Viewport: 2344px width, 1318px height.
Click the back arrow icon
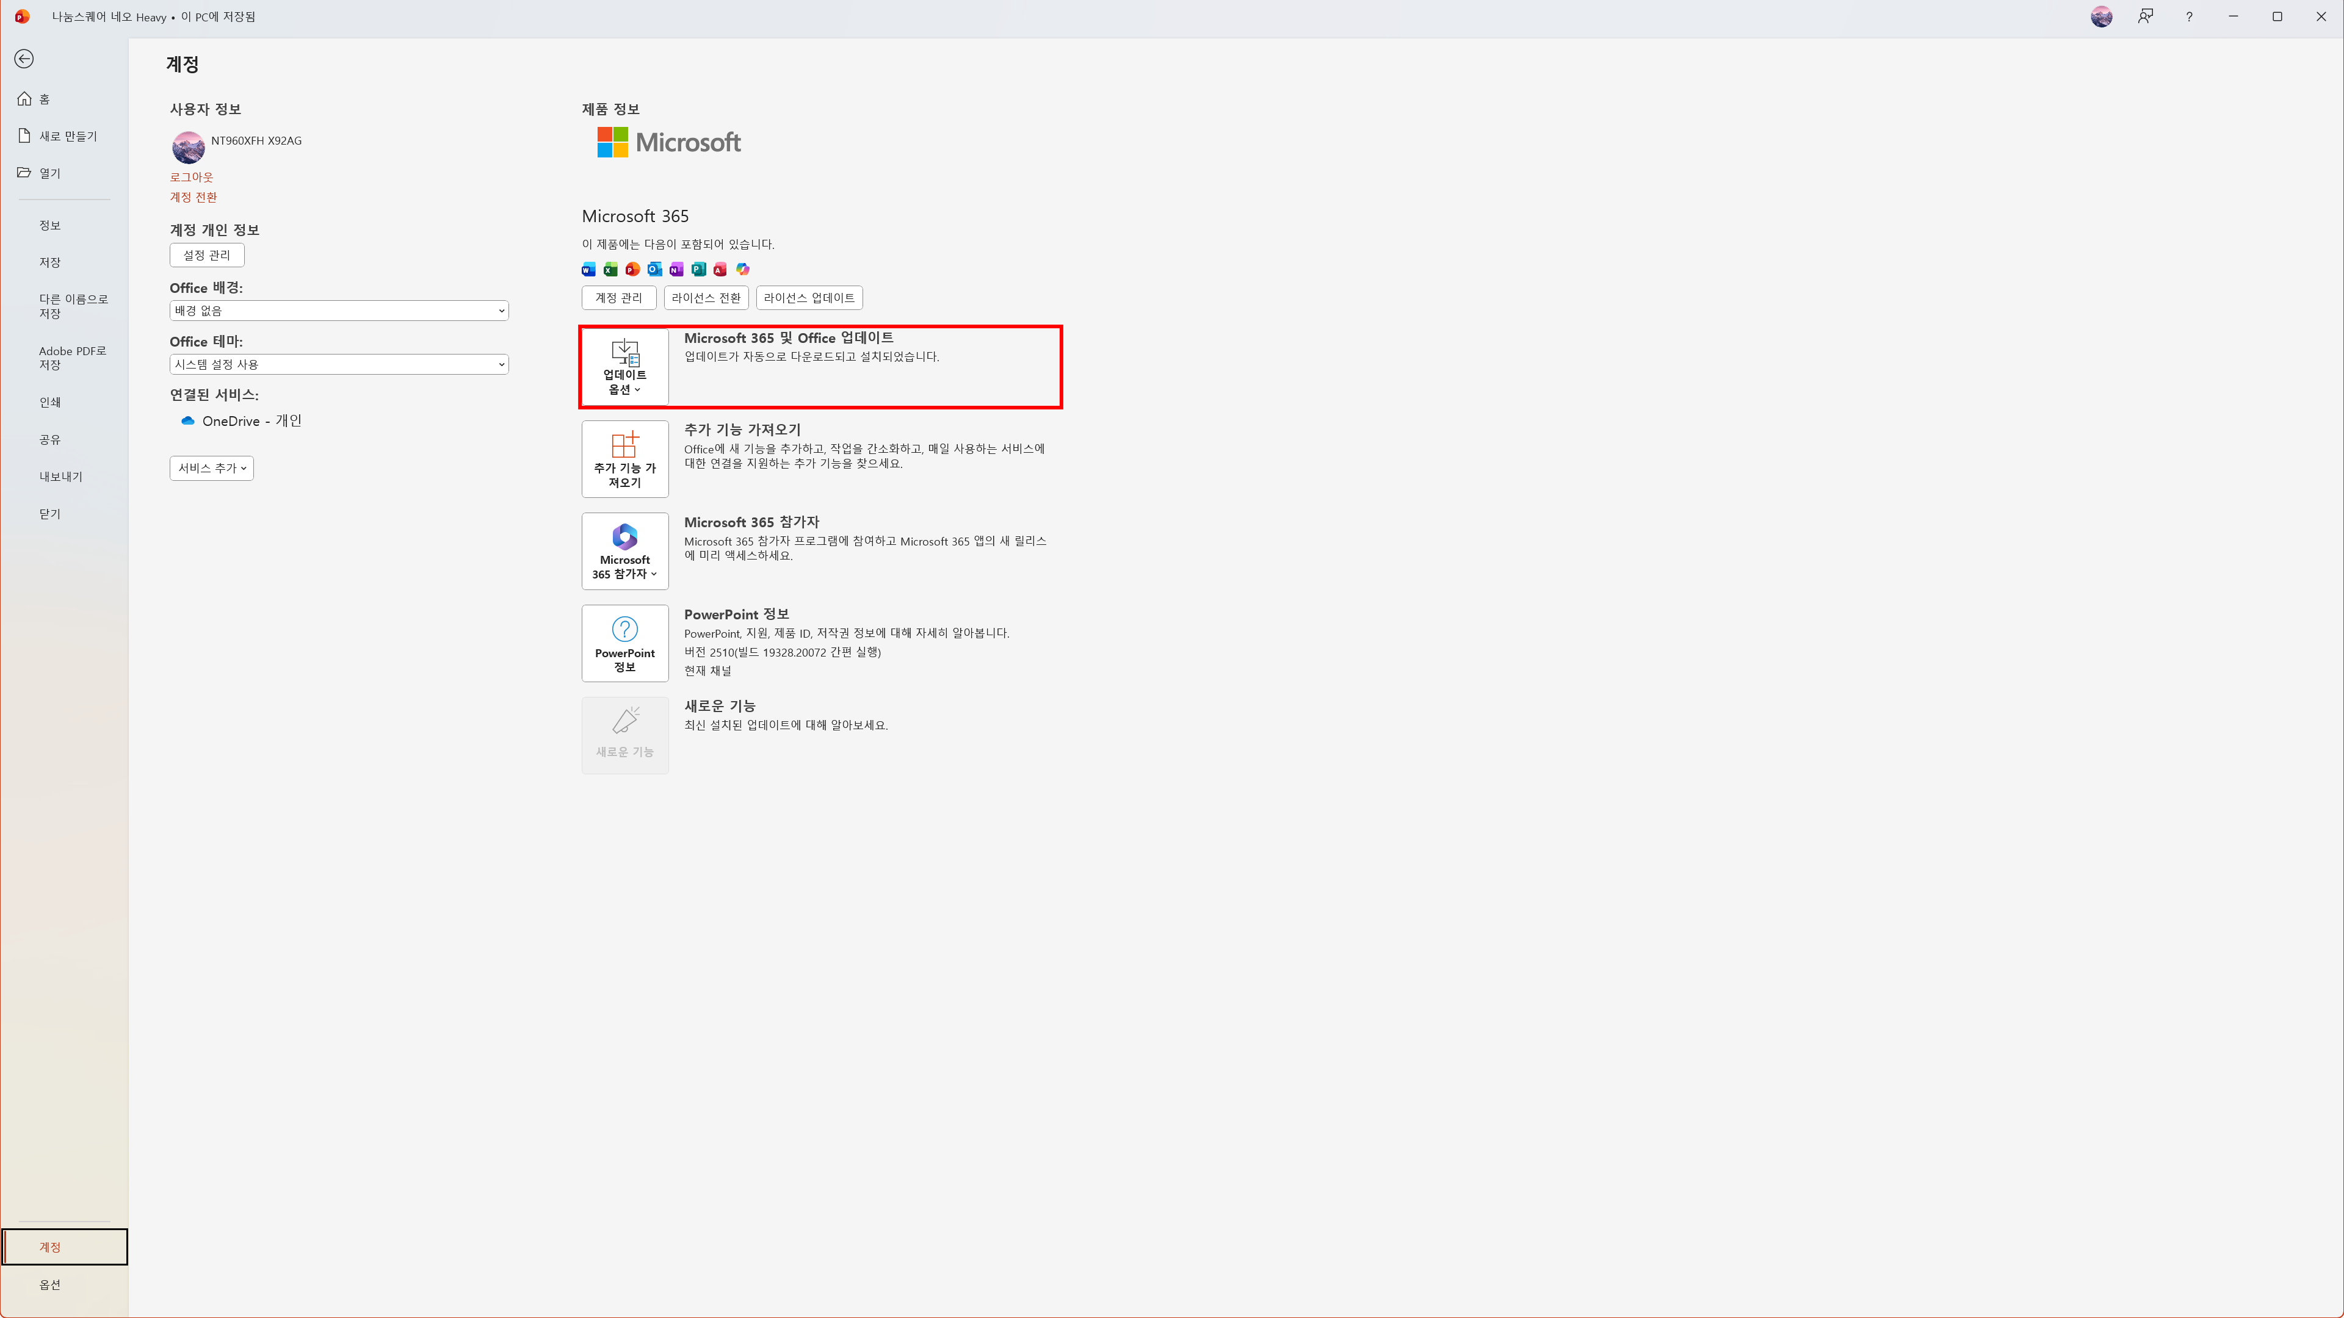(24, 59)
